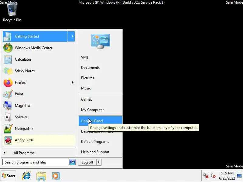Expand the Firefox jump list arrow

click(73, 82)
